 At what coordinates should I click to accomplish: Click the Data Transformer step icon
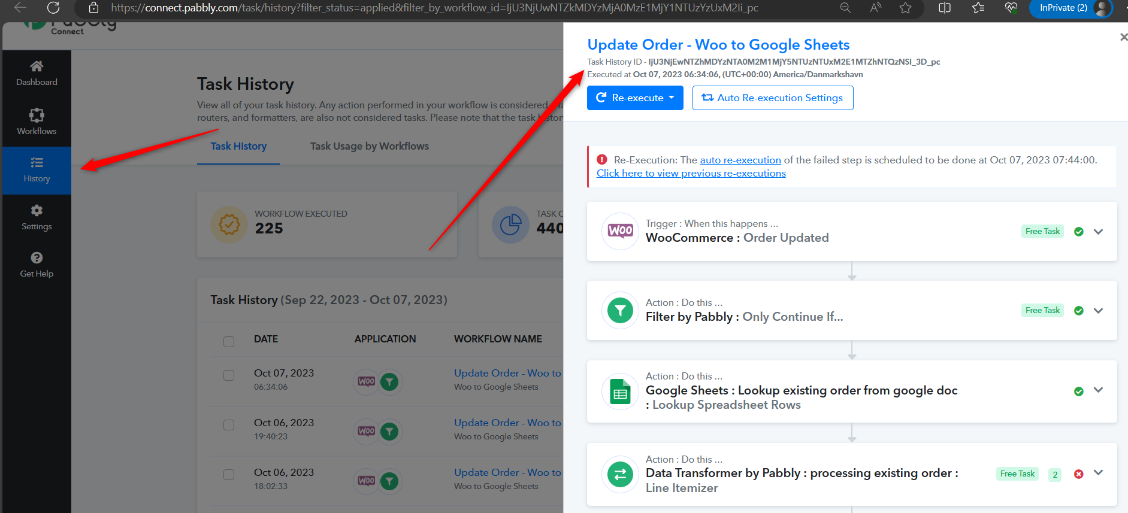(620, 474)
